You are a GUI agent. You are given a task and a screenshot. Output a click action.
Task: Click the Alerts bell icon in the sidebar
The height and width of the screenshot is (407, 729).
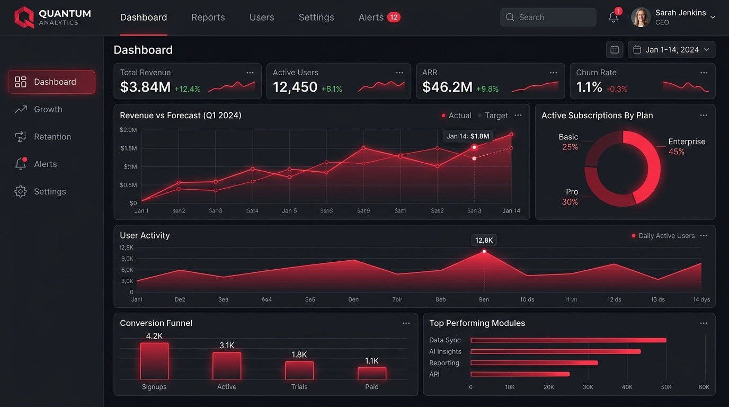pyautogui.click(x=21, y=164)
